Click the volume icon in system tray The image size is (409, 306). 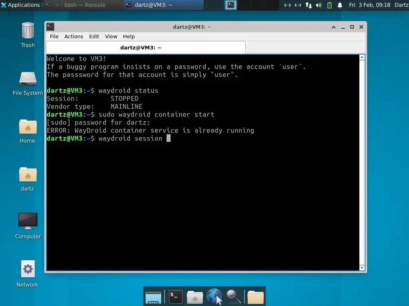coord(319,5)
